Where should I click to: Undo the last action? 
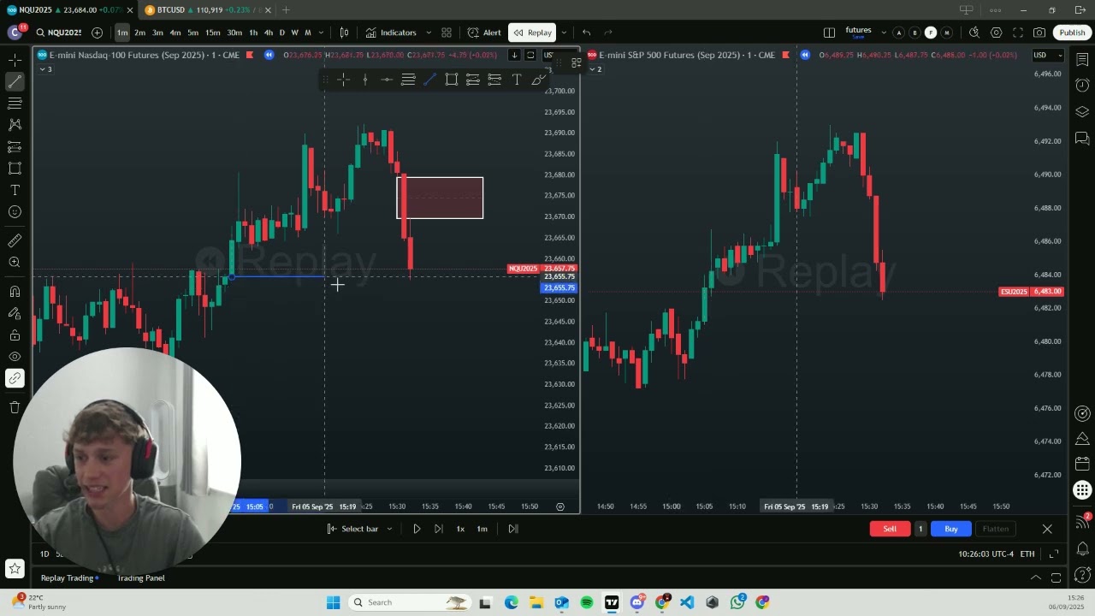point(587,33)
